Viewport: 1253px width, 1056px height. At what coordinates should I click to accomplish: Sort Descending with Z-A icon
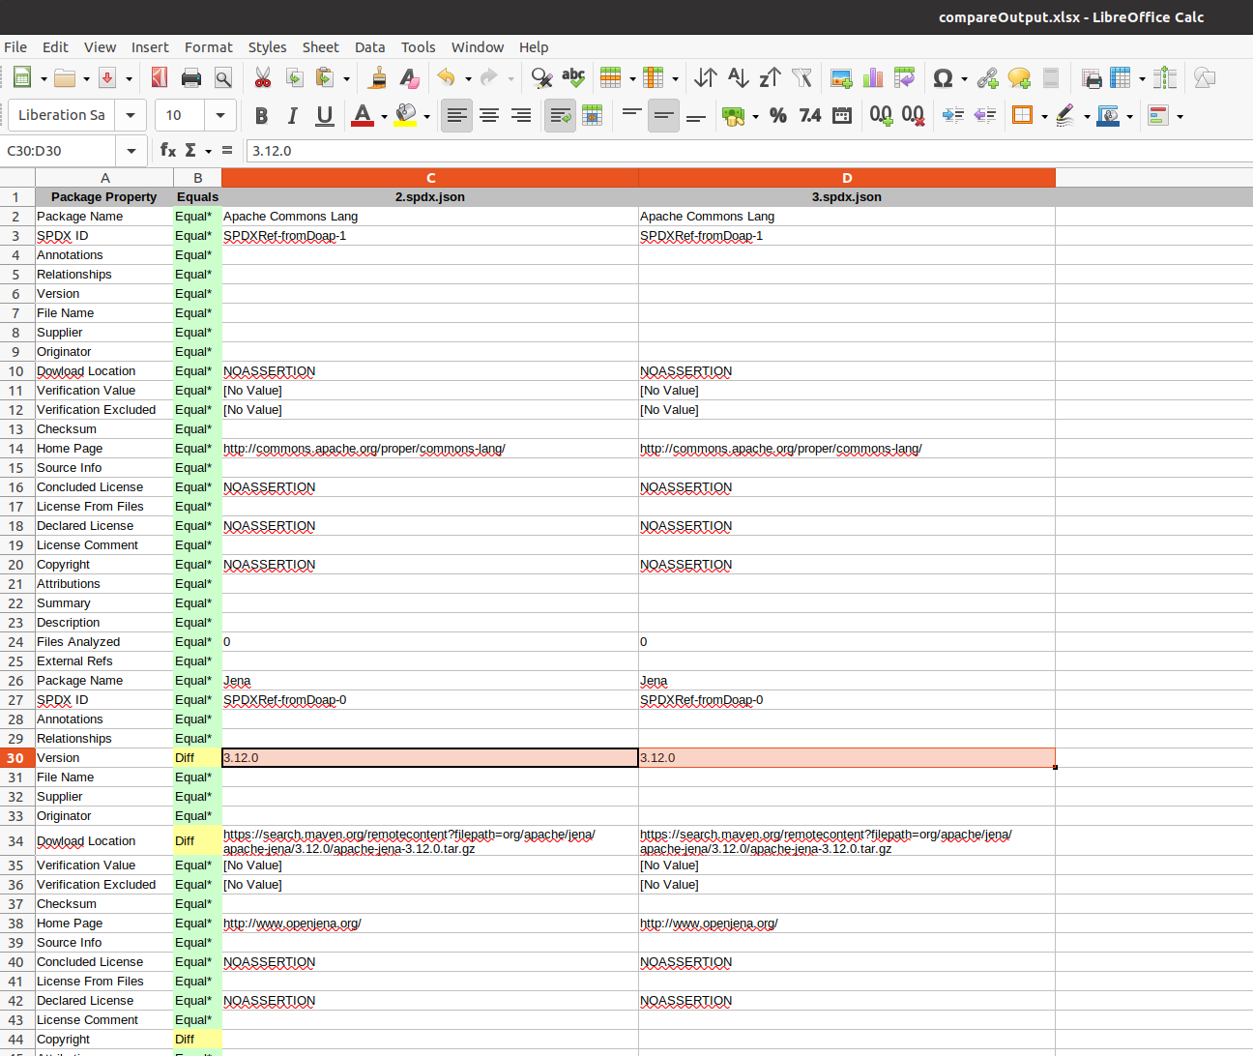point(770,78)
